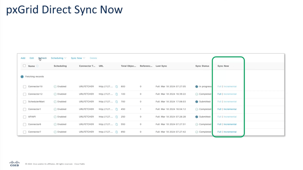Click In progress status icon for Connector10
Image resolution: width=303 pixels, height=170 pixels.
point(196,87)
